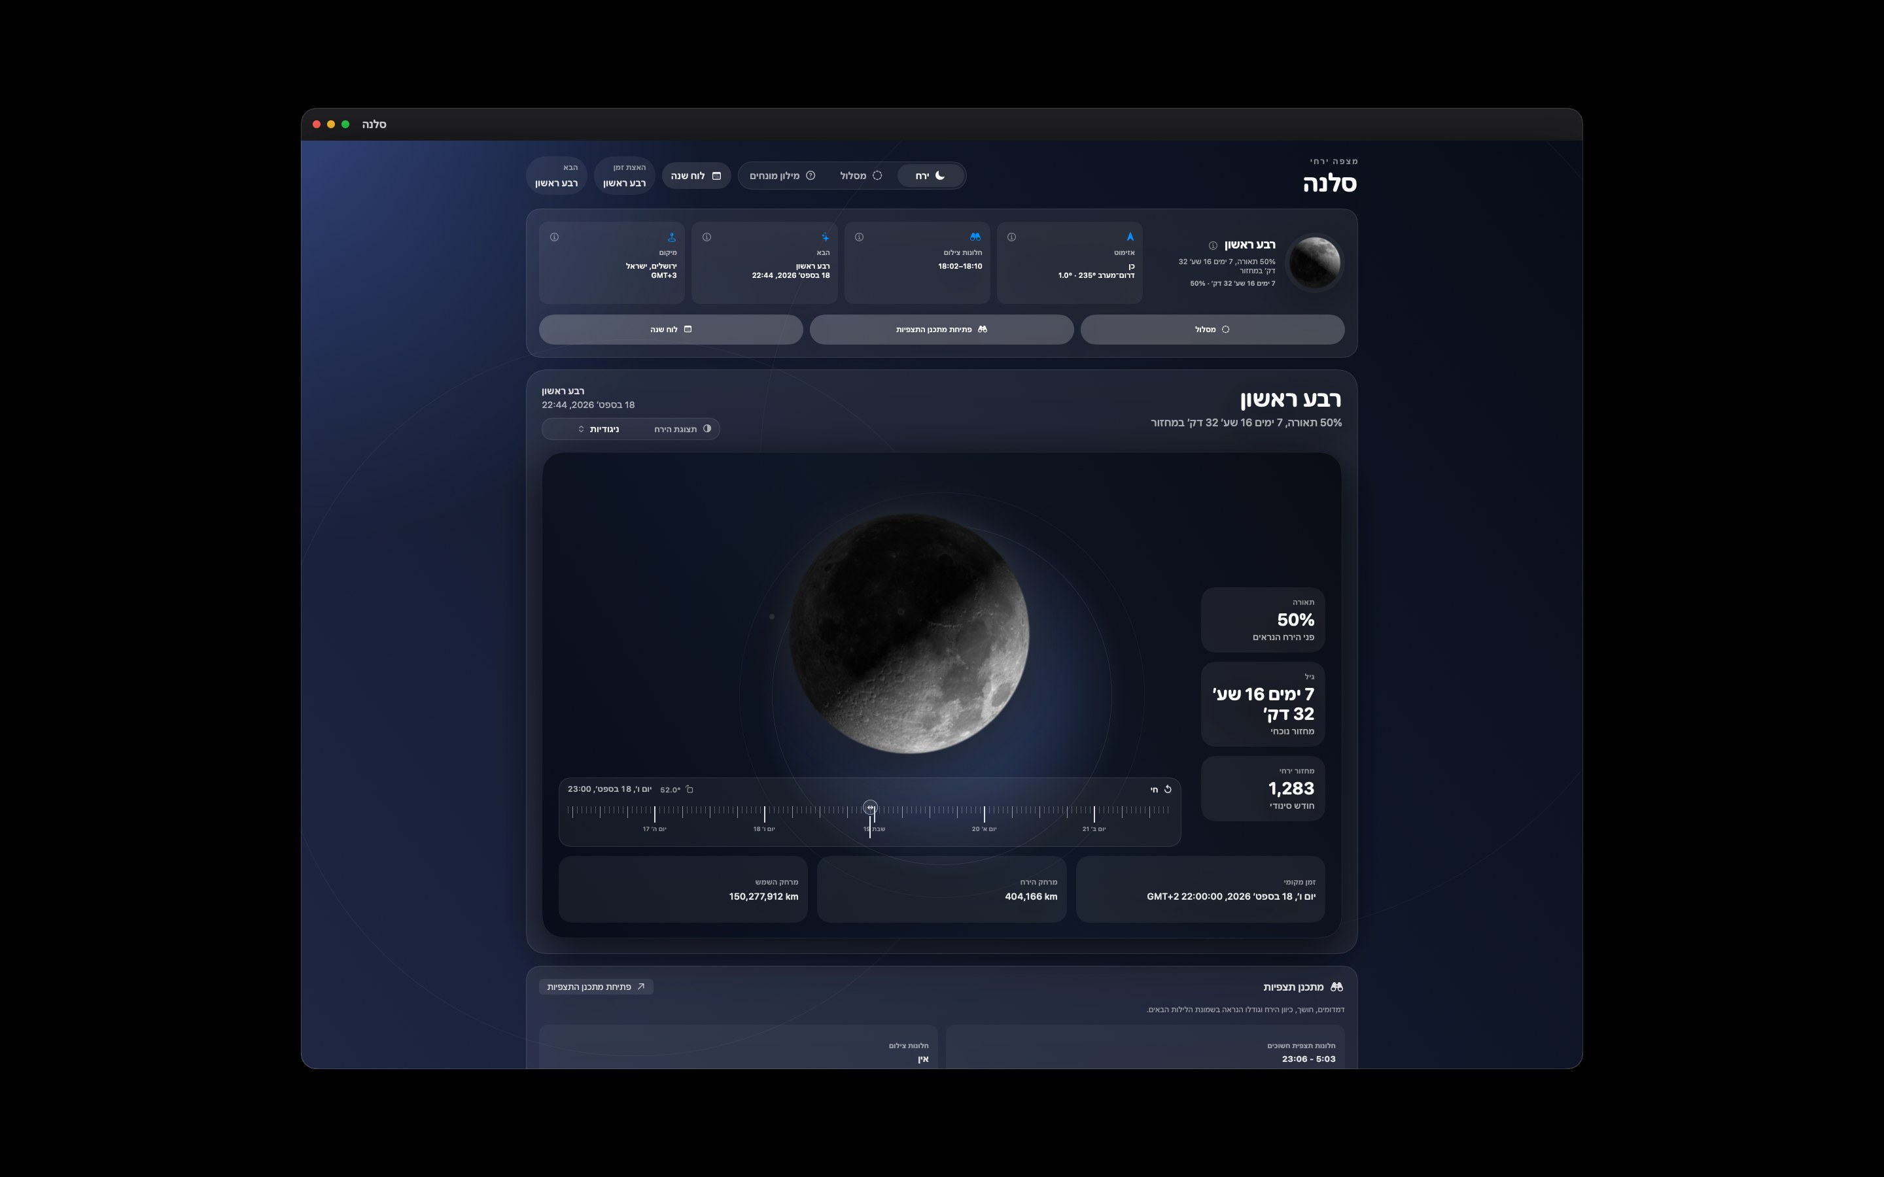Screen dimensions: 1884x1177
Task: Click the half-circle תצוגת הירח icon
Action: coord(707,429)
